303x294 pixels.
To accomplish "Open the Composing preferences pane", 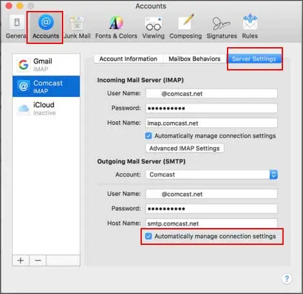I will click(186, 27).
